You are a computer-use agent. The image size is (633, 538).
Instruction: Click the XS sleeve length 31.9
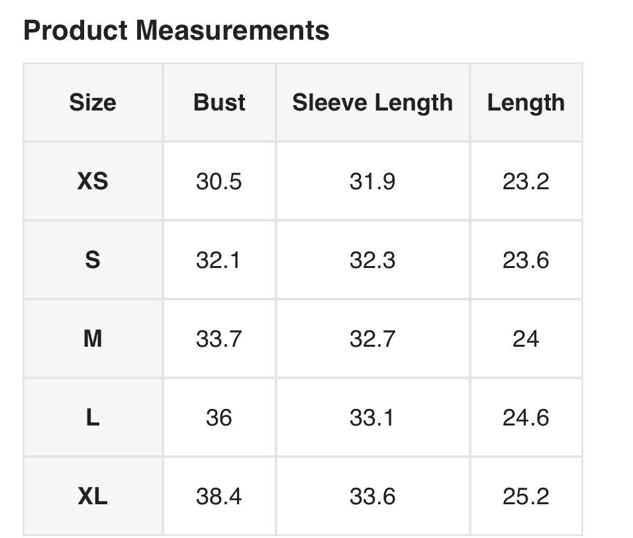(x=373, y=181)
